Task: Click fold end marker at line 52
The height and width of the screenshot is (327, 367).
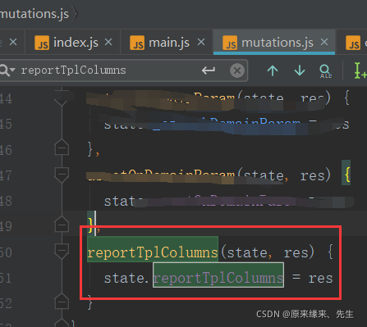Action: point(62,302)
